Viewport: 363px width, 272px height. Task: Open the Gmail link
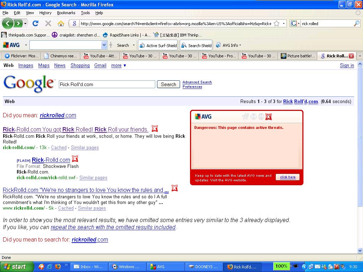pos(100,66)
